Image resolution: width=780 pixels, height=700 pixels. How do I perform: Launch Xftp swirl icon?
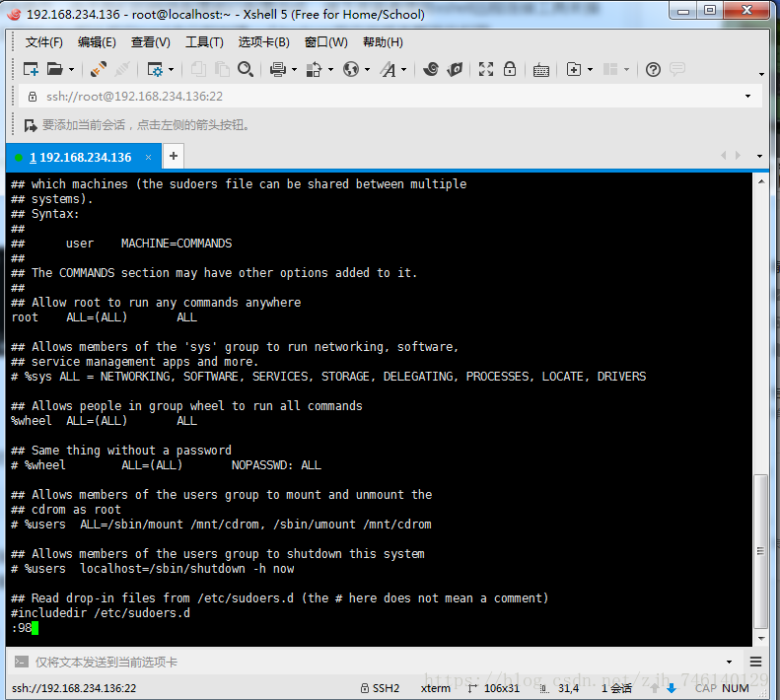431,69
